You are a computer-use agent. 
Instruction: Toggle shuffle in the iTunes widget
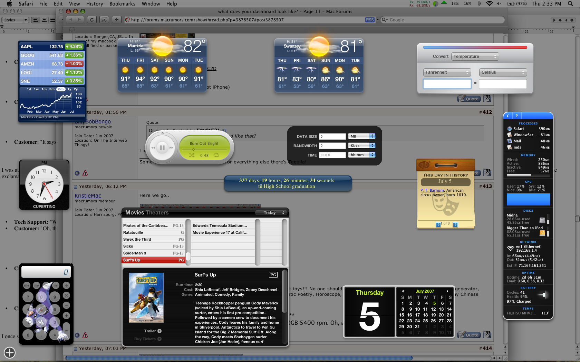tap(192, 155)
